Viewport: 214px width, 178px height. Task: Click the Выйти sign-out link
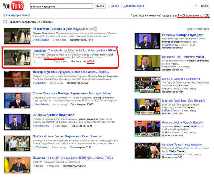(205, 6)
